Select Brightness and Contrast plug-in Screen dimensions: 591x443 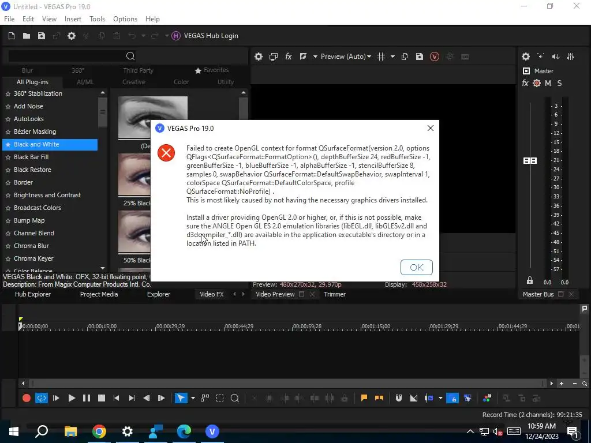[x=47, y=195]
